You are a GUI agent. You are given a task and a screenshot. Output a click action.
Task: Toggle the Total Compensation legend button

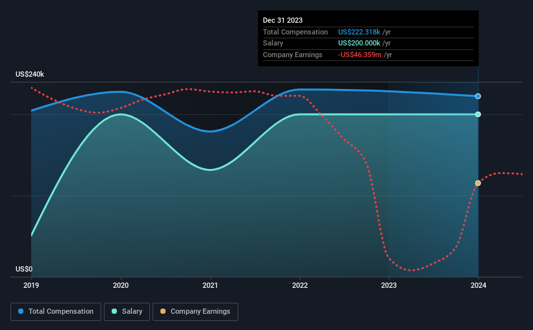click(x=56, y=312)
